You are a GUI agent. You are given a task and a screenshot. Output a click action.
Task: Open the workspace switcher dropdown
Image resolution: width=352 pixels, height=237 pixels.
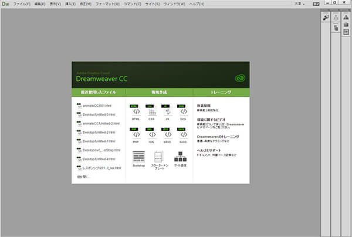click(299, 4)
